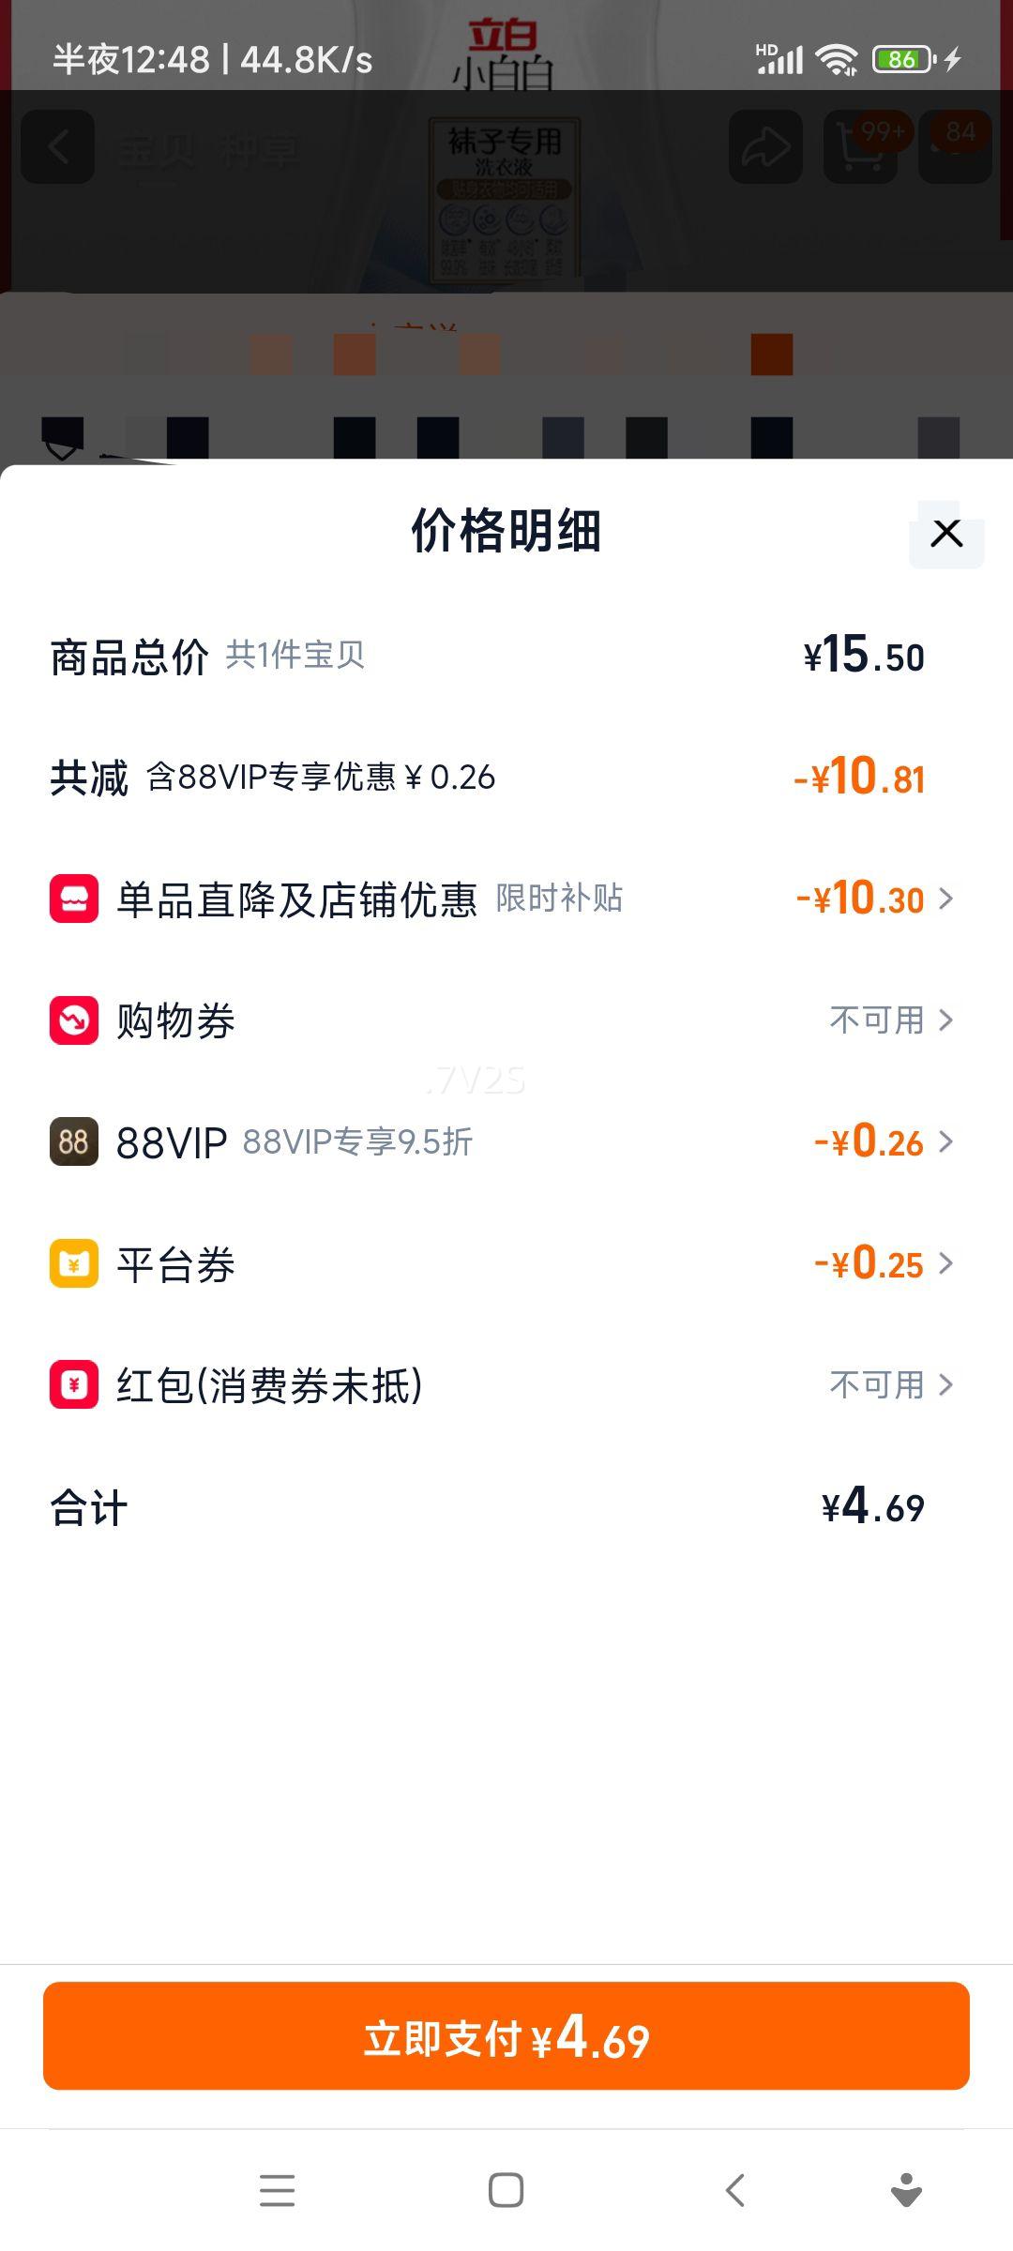The image size is (1013, 2251).
Task: Tap the yellow 平台券 platform coupon icon
Action: coord(74,1263)
